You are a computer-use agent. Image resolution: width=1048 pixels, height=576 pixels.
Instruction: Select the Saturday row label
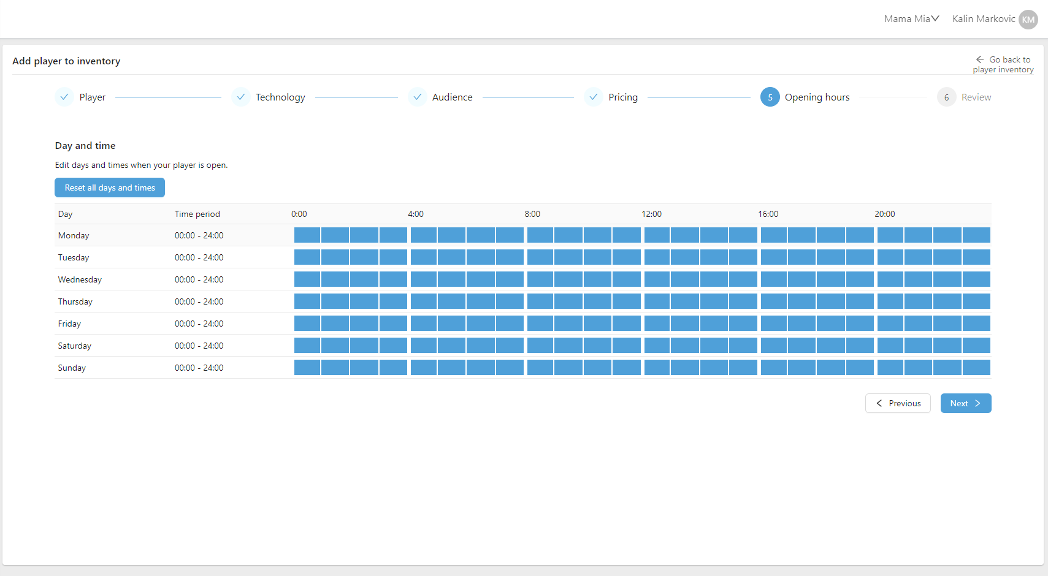tap(75, 346)
